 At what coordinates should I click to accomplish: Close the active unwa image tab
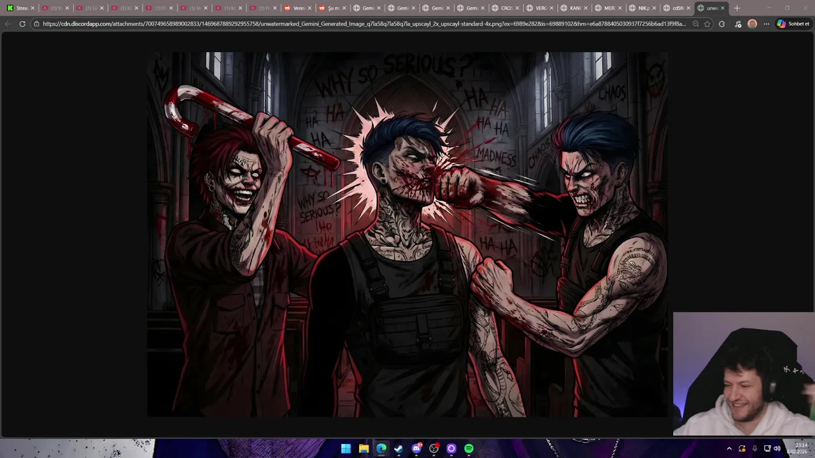[x=723, y=8]
